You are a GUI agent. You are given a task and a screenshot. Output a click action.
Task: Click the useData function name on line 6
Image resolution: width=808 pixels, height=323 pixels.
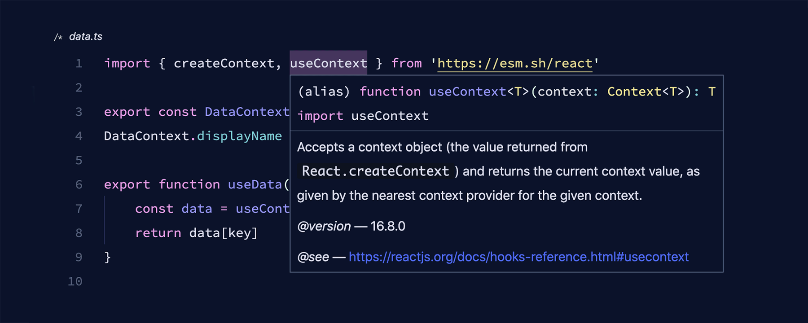pyautogui.click(x=255, y=184)
